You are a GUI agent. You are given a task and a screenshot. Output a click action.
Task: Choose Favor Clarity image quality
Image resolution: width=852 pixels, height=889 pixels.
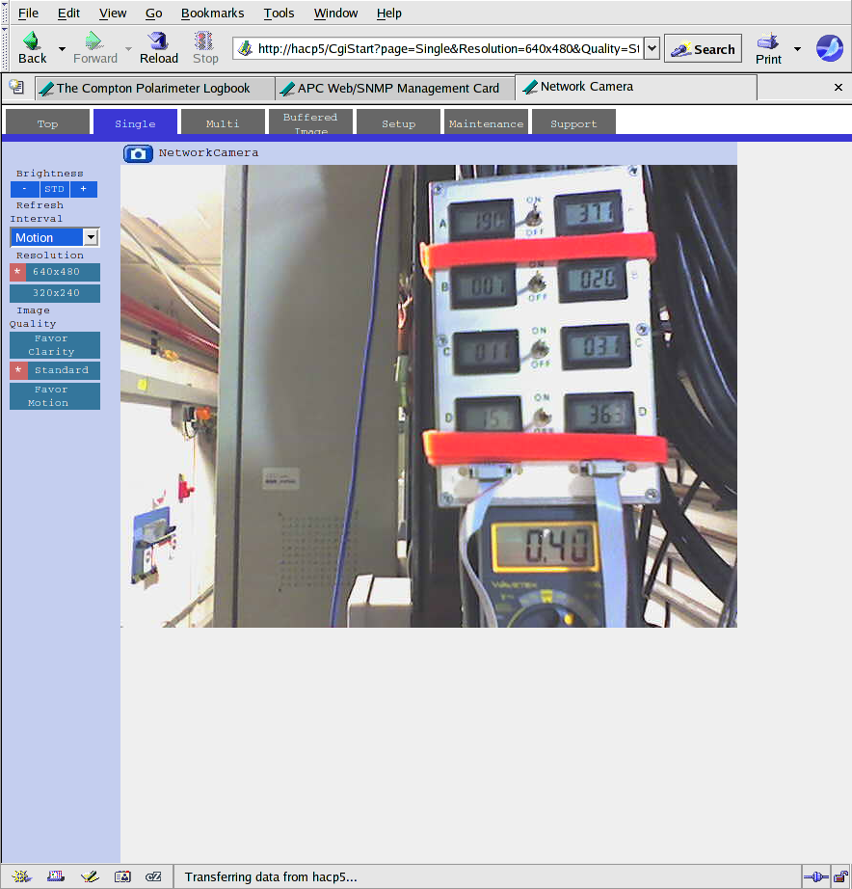coord(55,345)
